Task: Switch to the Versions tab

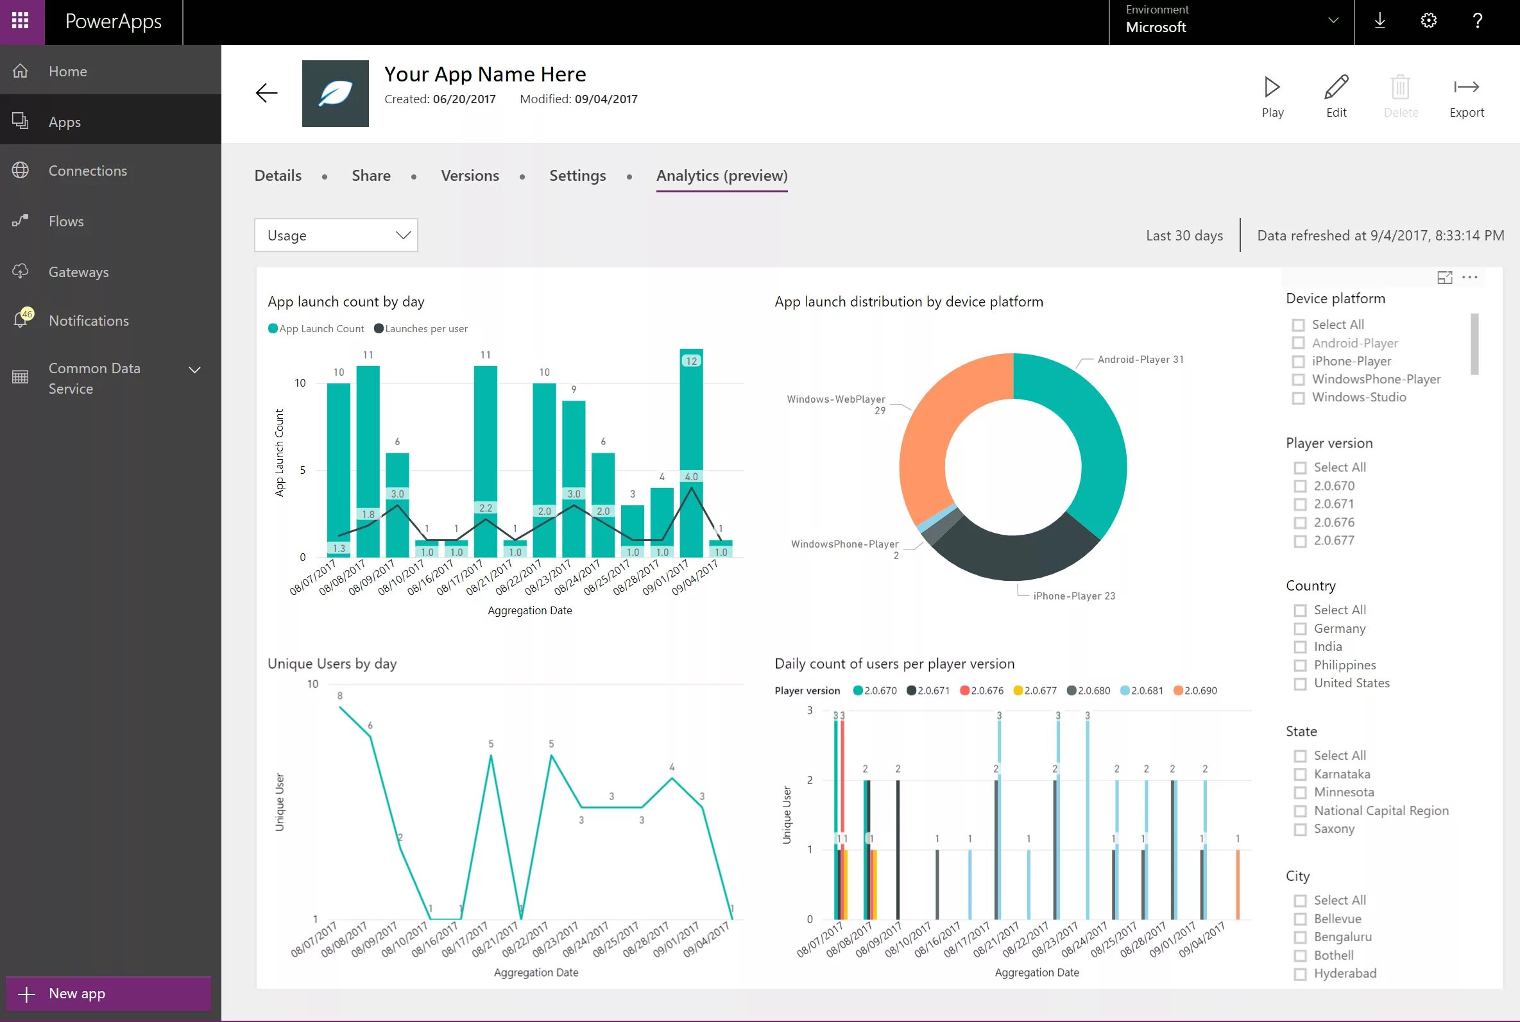Action: tap(470, 175)
